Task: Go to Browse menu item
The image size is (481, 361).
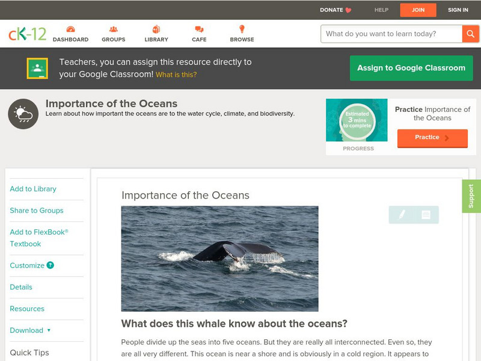Action: [x=242, y=34]
